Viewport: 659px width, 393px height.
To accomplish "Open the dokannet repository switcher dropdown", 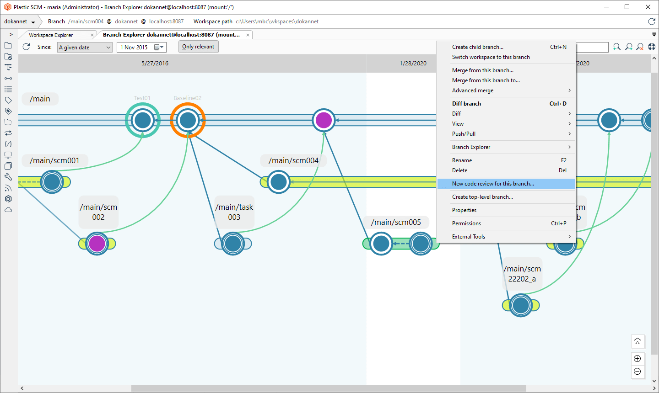I will pyautogui.click(x=19, y=21).
